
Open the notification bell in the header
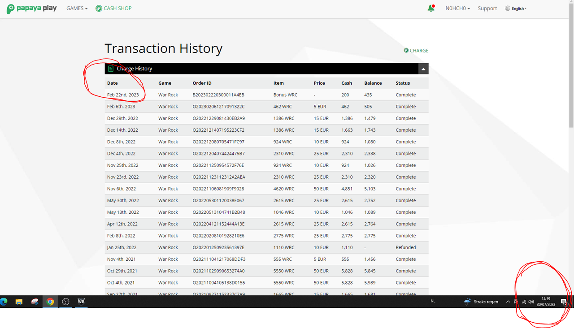tap(431, 8)
